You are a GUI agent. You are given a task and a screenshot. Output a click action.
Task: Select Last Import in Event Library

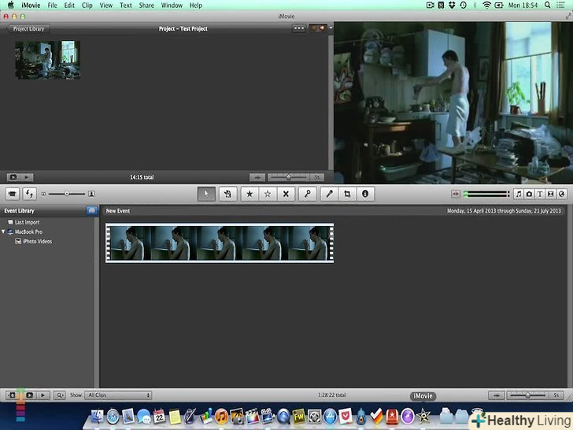[x=27, y=222]
